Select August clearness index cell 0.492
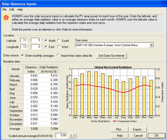The width and height of the screenshot is (167, 140). point(31,106)
